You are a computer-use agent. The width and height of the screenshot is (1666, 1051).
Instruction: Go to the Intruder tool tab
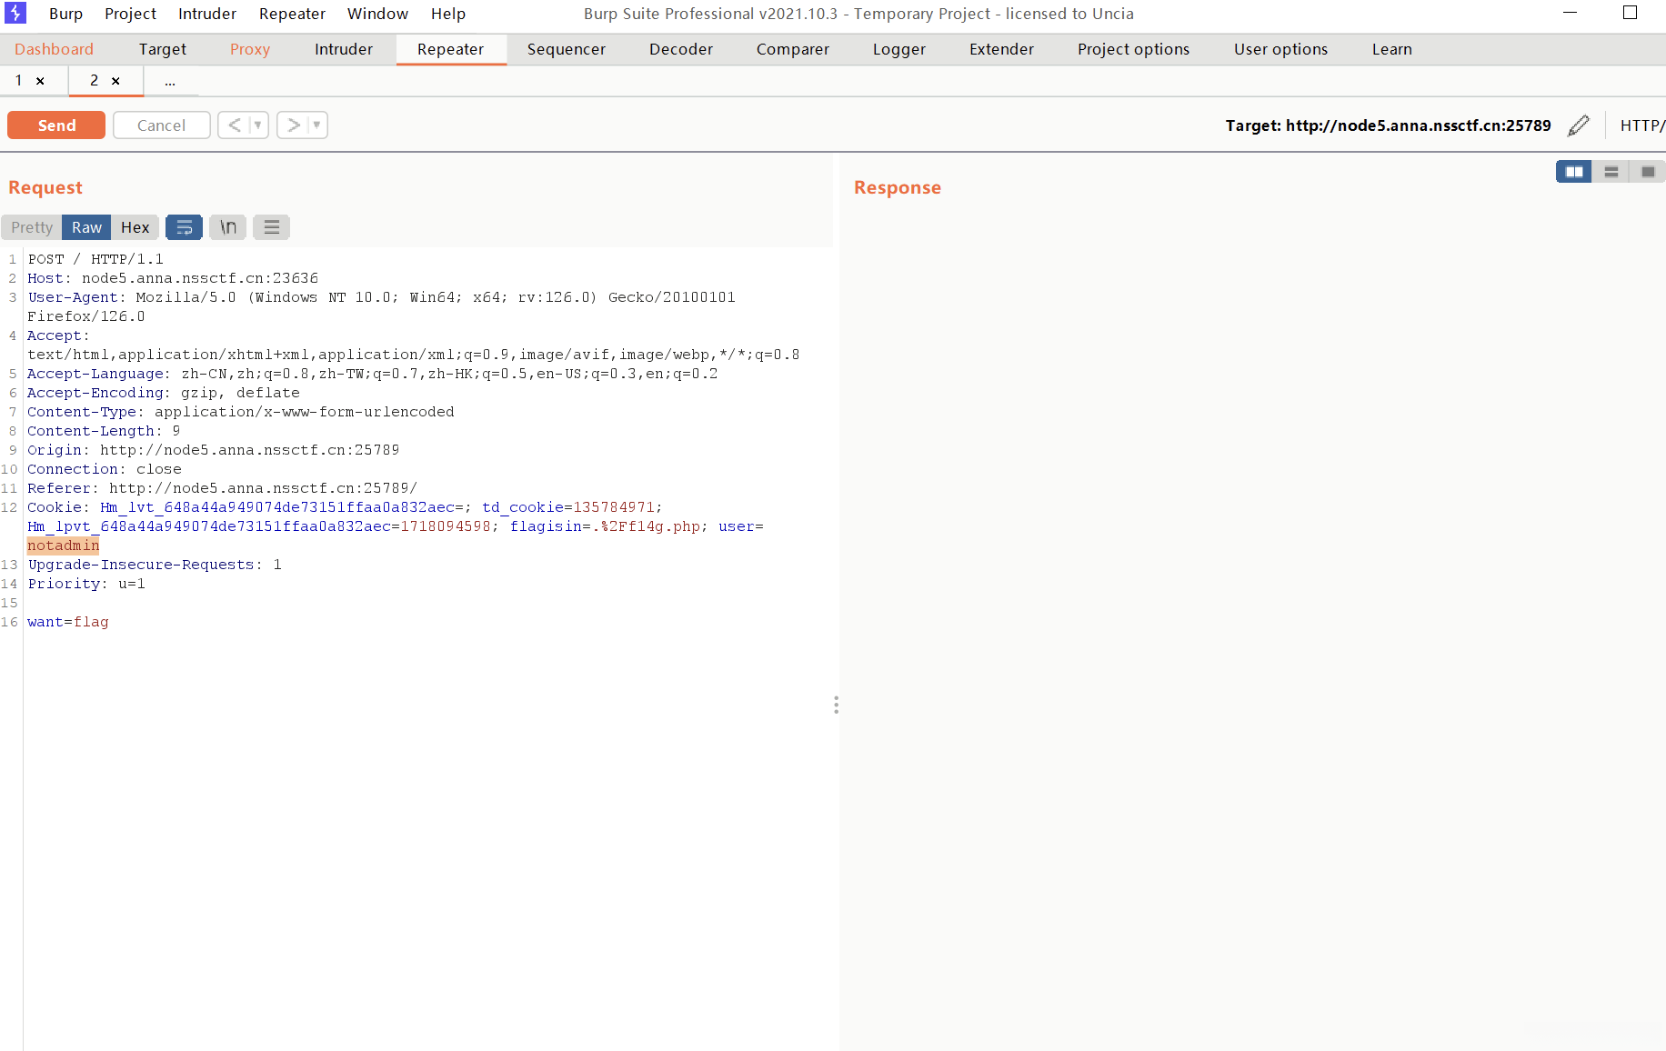point(344,49)
